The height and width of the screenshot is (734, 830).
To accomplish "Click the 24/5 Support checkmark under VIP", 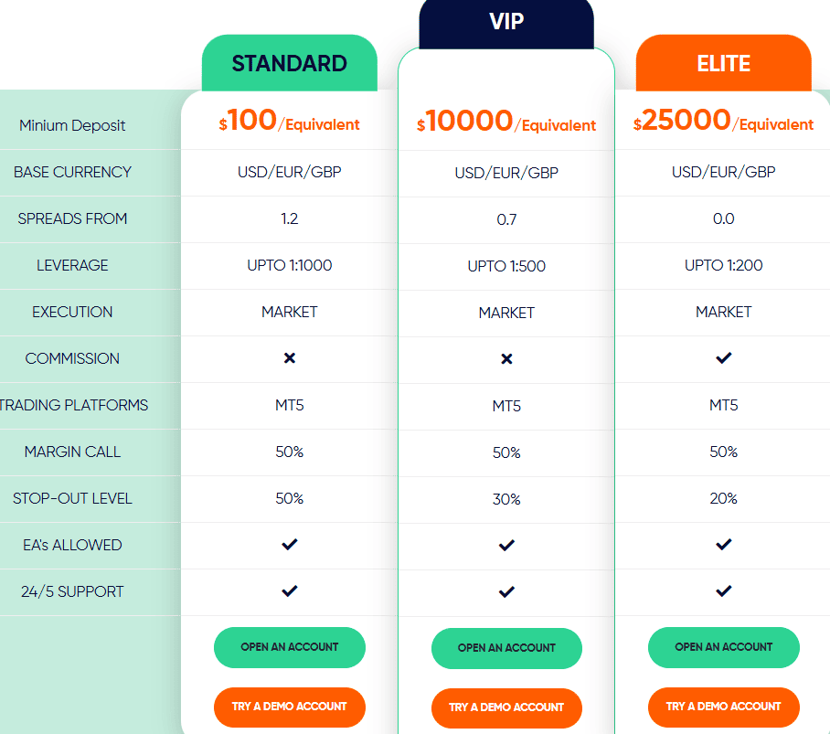I will click(506, 591).
